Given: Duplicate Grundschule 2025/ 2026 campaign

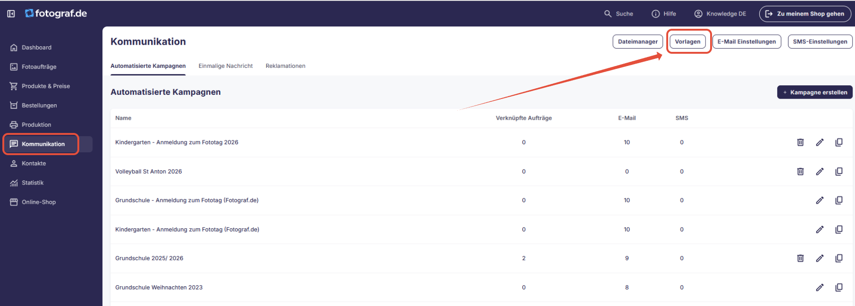Looking at the screenshot, I should click(838, 258).
